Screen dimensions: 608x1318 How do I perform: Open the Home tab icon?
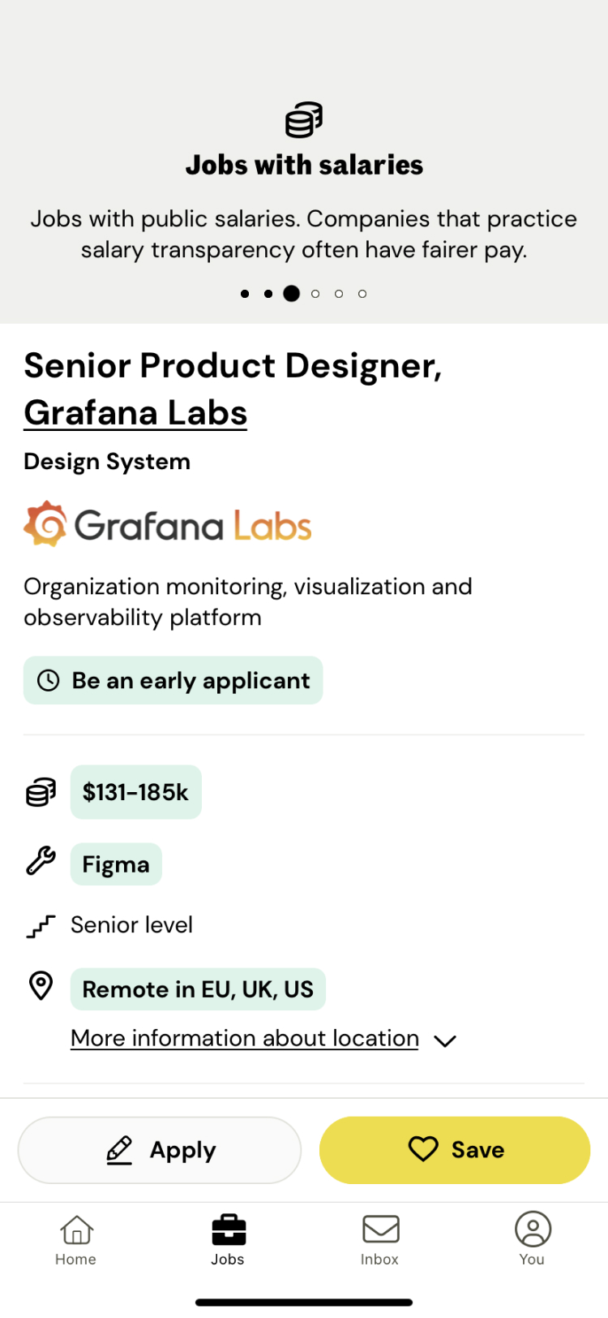(x=76, y=1230)
